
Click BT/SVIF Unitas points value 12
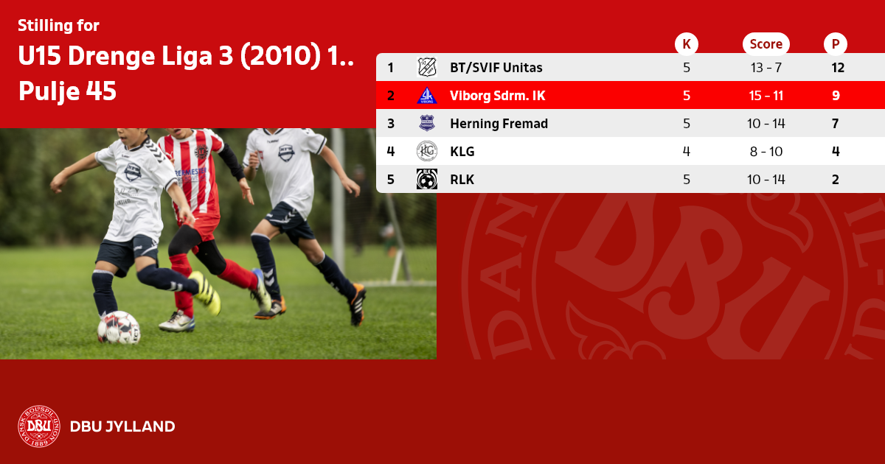836,68
